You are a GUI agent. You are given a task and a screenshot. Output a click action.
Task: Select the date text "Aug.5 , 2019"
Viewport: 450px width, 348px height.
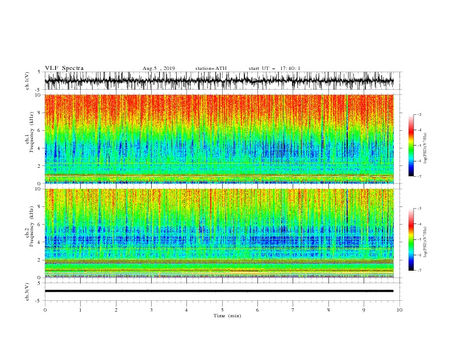click(x=159, y=68)
